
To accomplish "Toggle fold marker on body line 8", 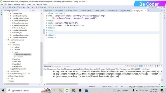I will (x=47, y=30).
